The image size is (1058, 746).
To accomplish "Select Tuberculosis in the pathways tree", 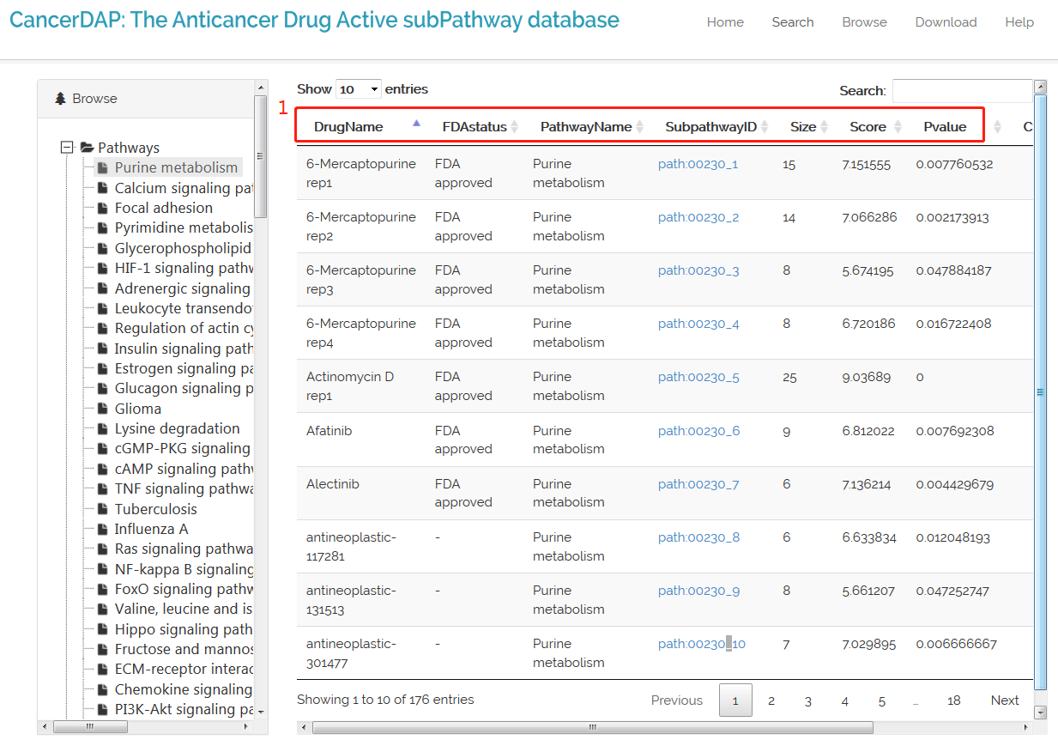I will point(155,509).
